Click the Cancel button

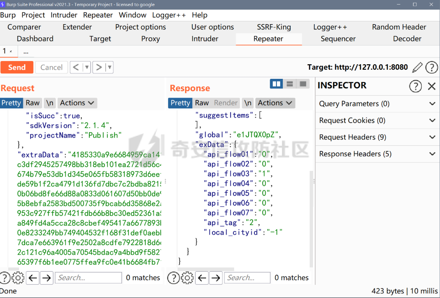pyautogui.click(x=51, y=67)
